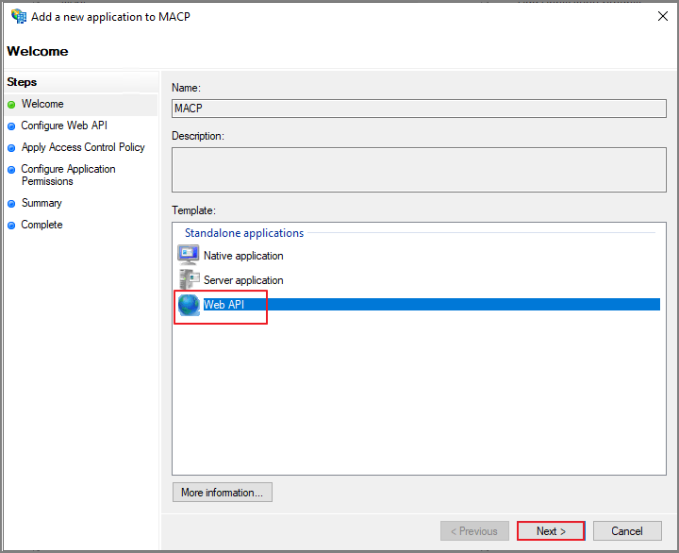Click the Name: label
679x553 pixels.
186,88
